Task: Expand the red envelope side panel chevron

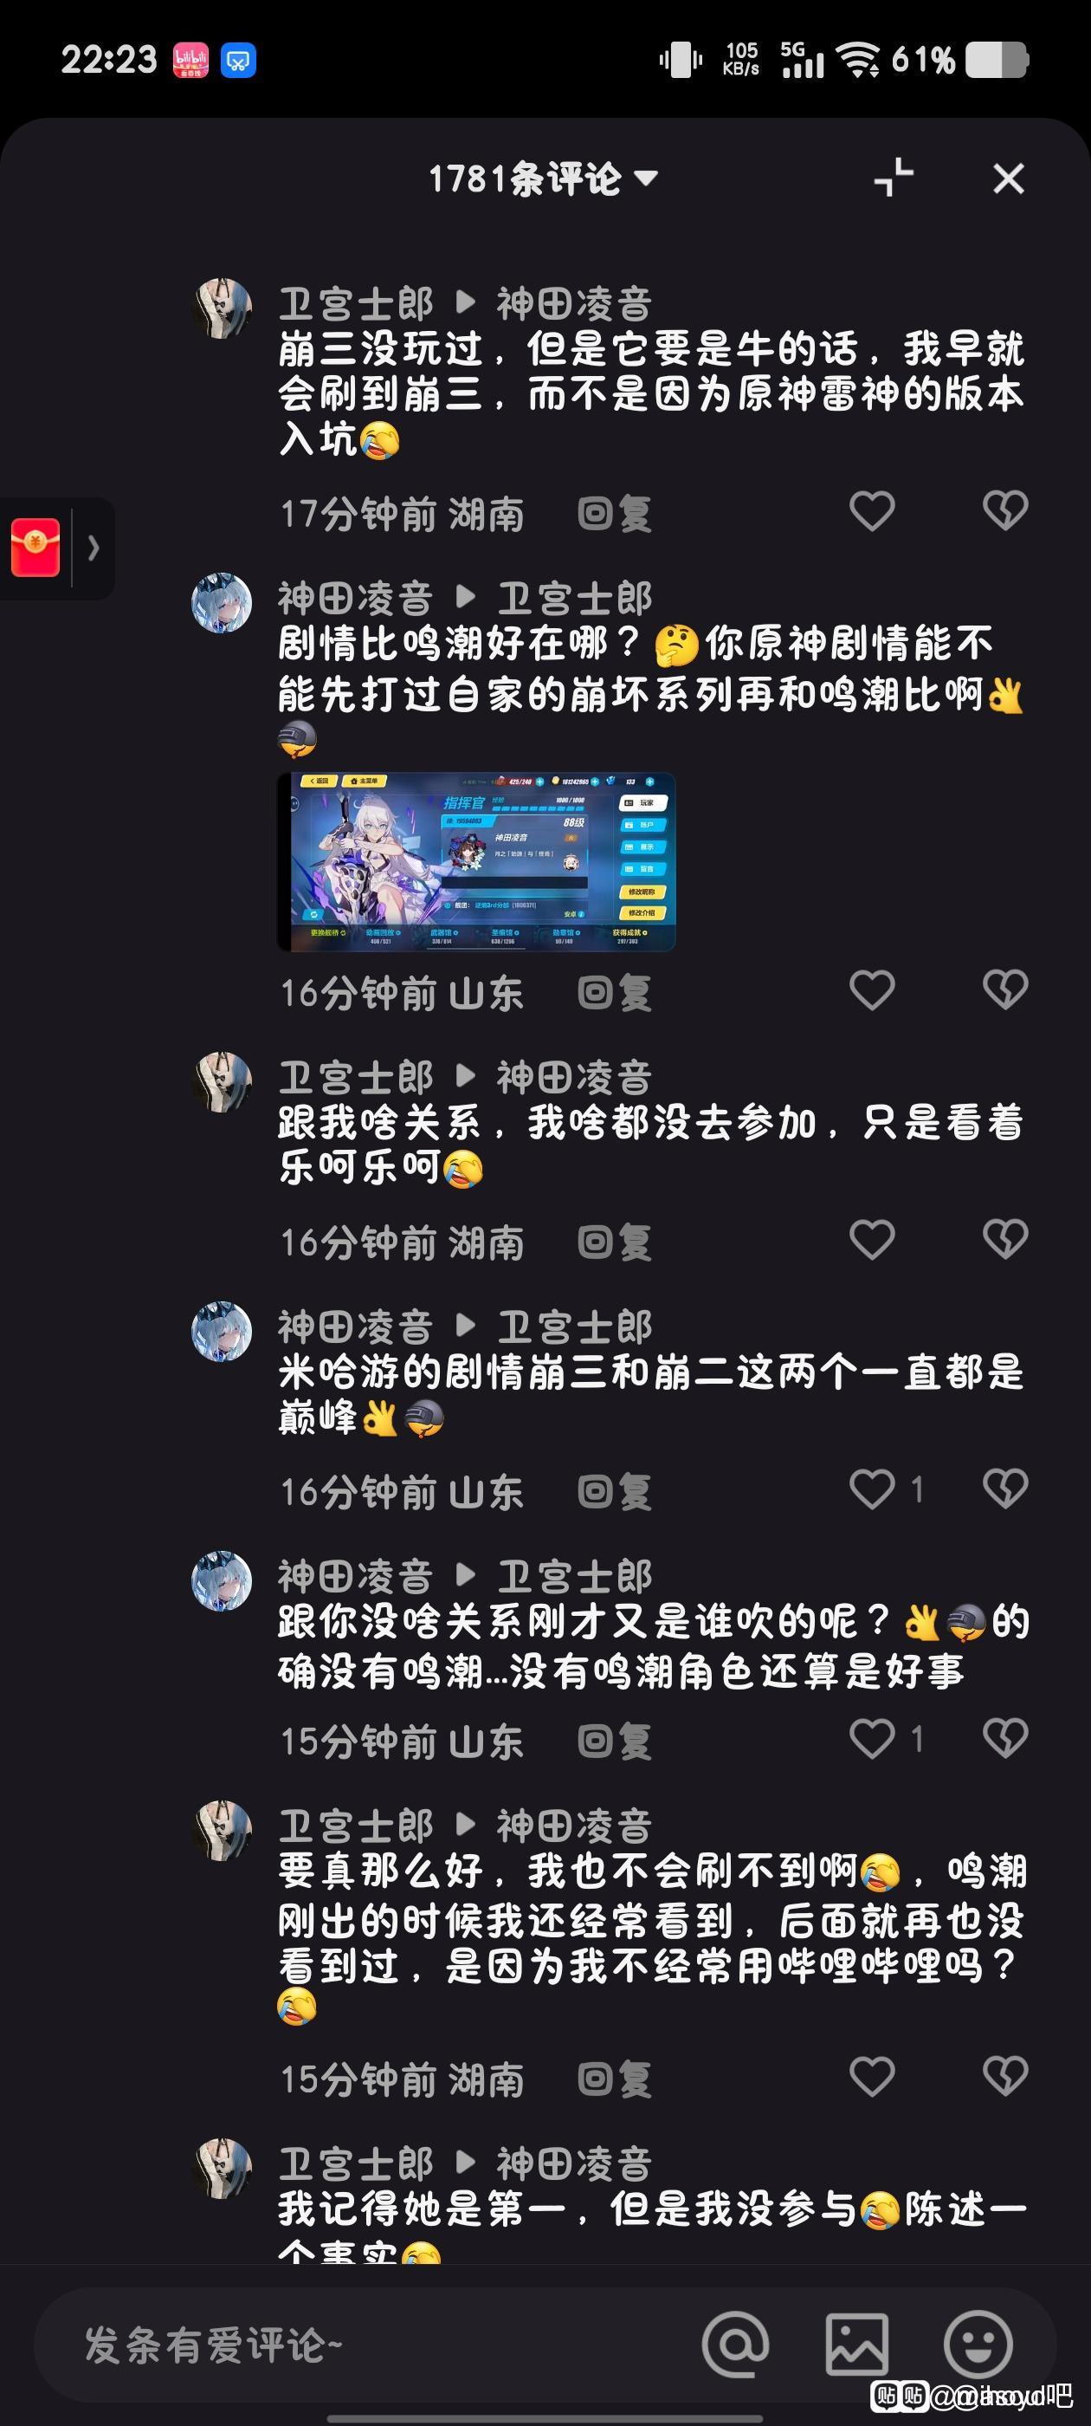Action: point(94,548)
